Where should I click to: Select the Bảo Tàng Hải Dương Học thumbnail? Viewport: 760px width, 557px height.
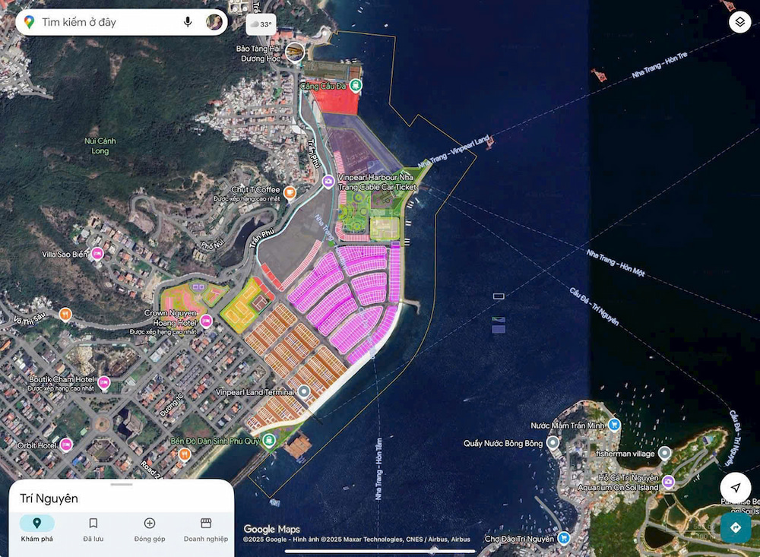pyautogui.click(x=295, y=52)
